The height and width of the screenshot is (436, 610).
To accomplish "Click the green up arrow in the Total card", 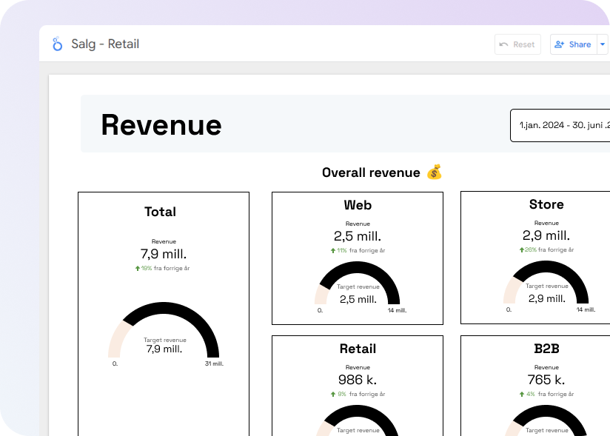I will (138, 269).
